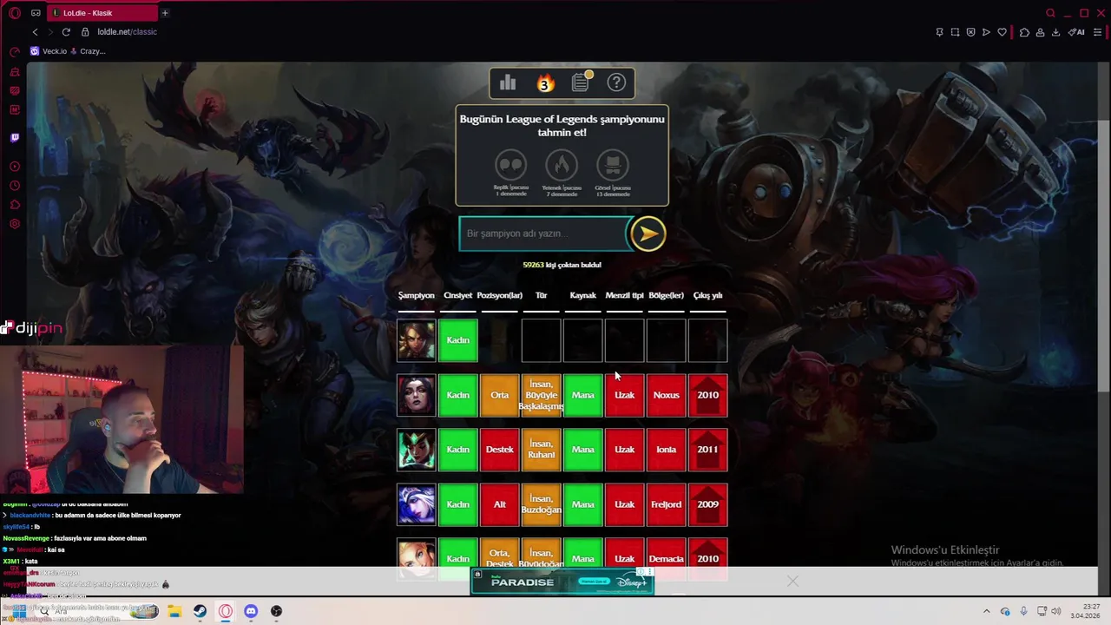Open the downloads arrow icon in toolbar
The image size is (1111, 625).
pyautogui.click(x=1055, y=32)
